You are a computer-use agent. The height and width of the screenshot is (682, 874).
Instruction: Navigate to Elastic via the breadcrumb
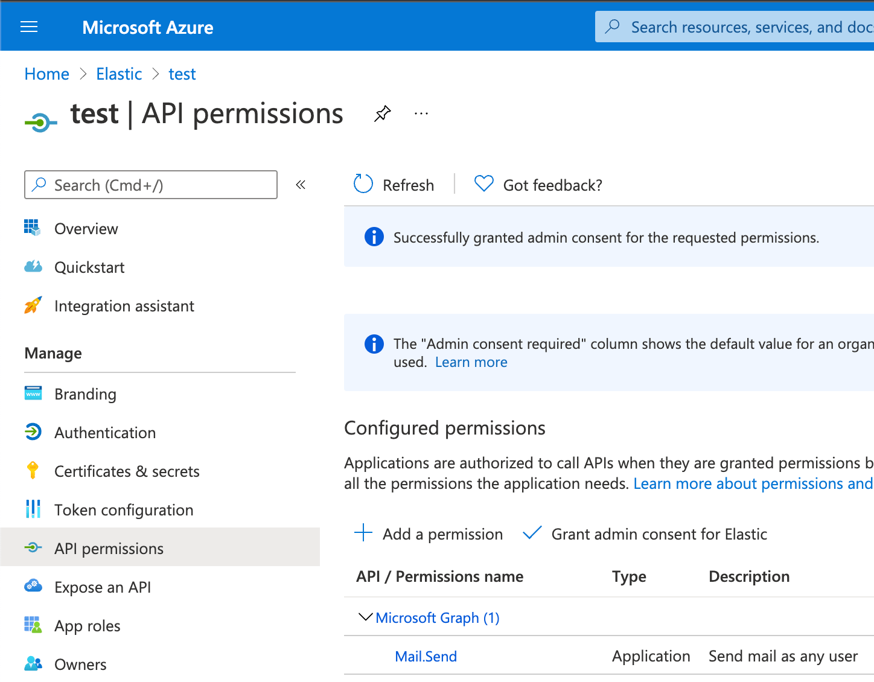119,74
